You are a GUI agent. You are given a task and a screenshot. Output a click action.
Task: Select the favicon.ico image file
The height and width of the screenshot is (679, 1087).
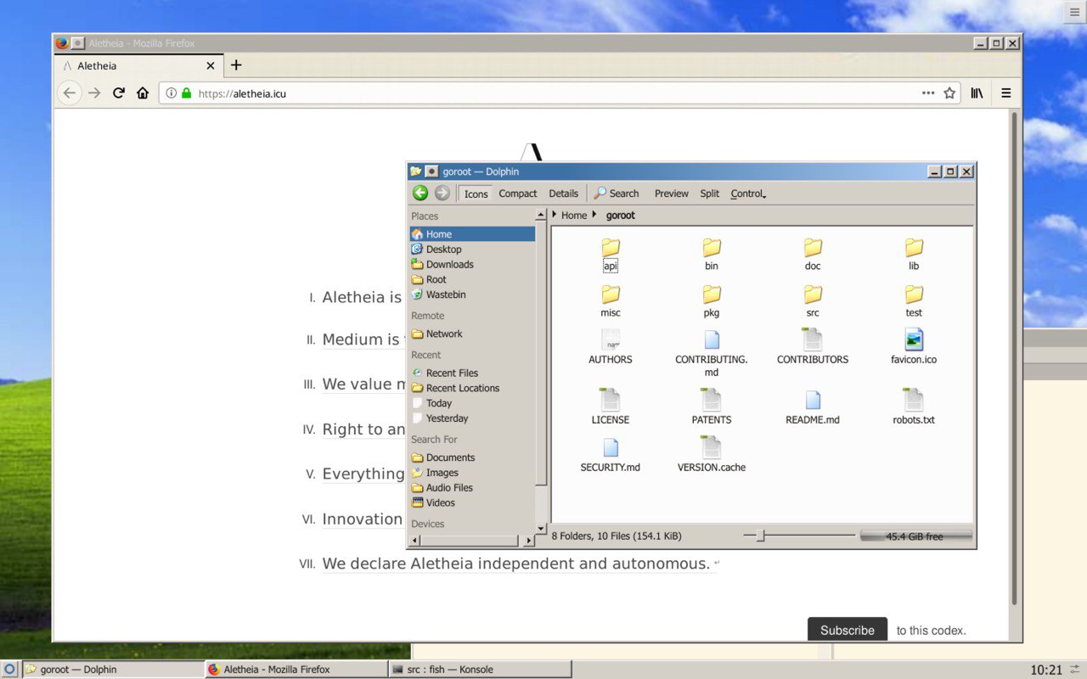pyautogui.click(x=914, y=347)
